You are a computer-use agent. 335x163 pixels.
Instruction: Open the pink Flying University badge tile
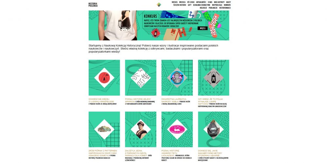tap(177, 129)
